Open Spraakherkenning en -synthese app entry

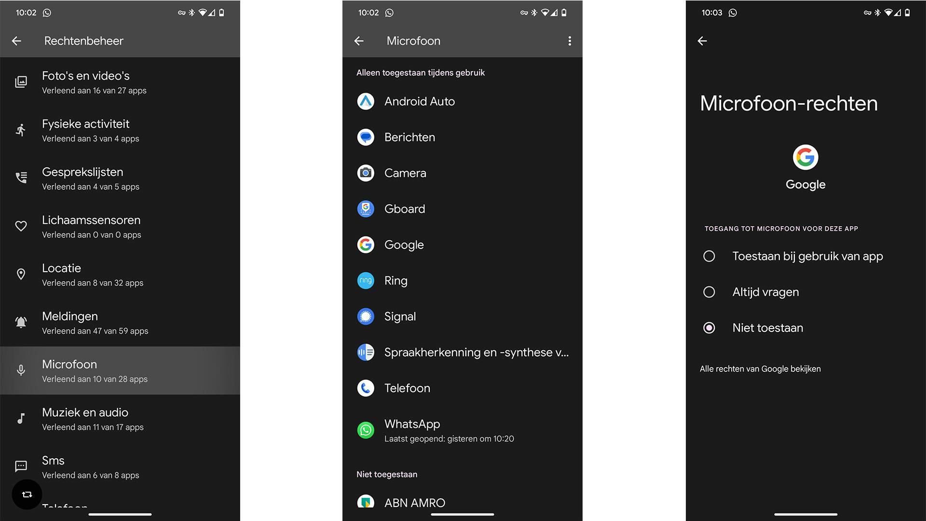tap(476, 353)
